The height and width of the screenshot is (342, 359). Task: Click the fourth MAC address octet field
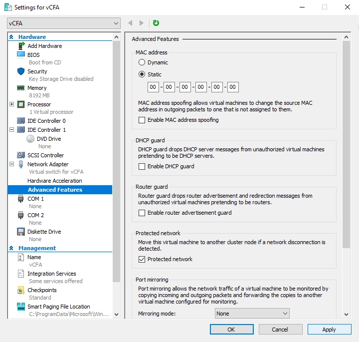[201, 87]
